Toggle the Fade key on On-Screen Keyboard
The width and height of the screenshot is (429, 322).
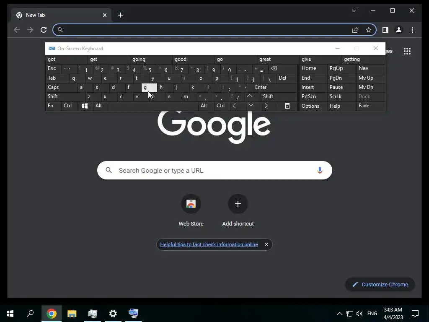coord(370,106)
